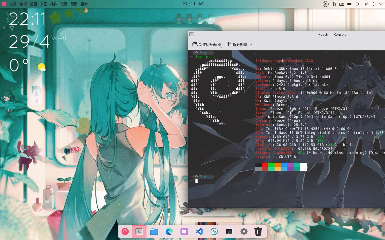Click the "Debian GNU/Linux 13 (trixie) x86_64" text
385x240 pixels.
(301, 69)
